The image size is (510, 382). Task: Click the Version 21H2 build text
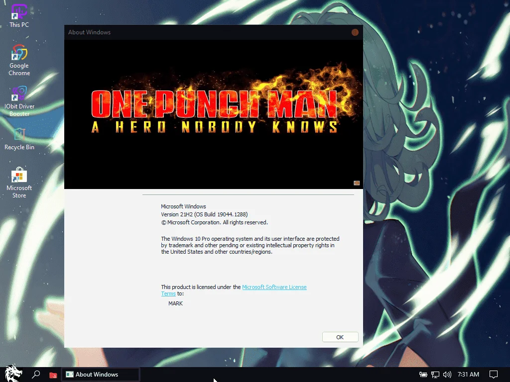pyautogui.click(x=204, y=214)
